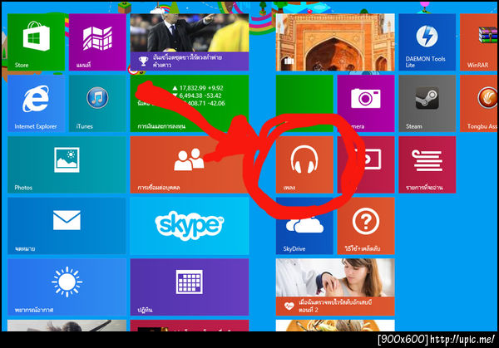Open the Steam tile
The height and width of the screenshot is (348, 499).
[x=427, y=103]
